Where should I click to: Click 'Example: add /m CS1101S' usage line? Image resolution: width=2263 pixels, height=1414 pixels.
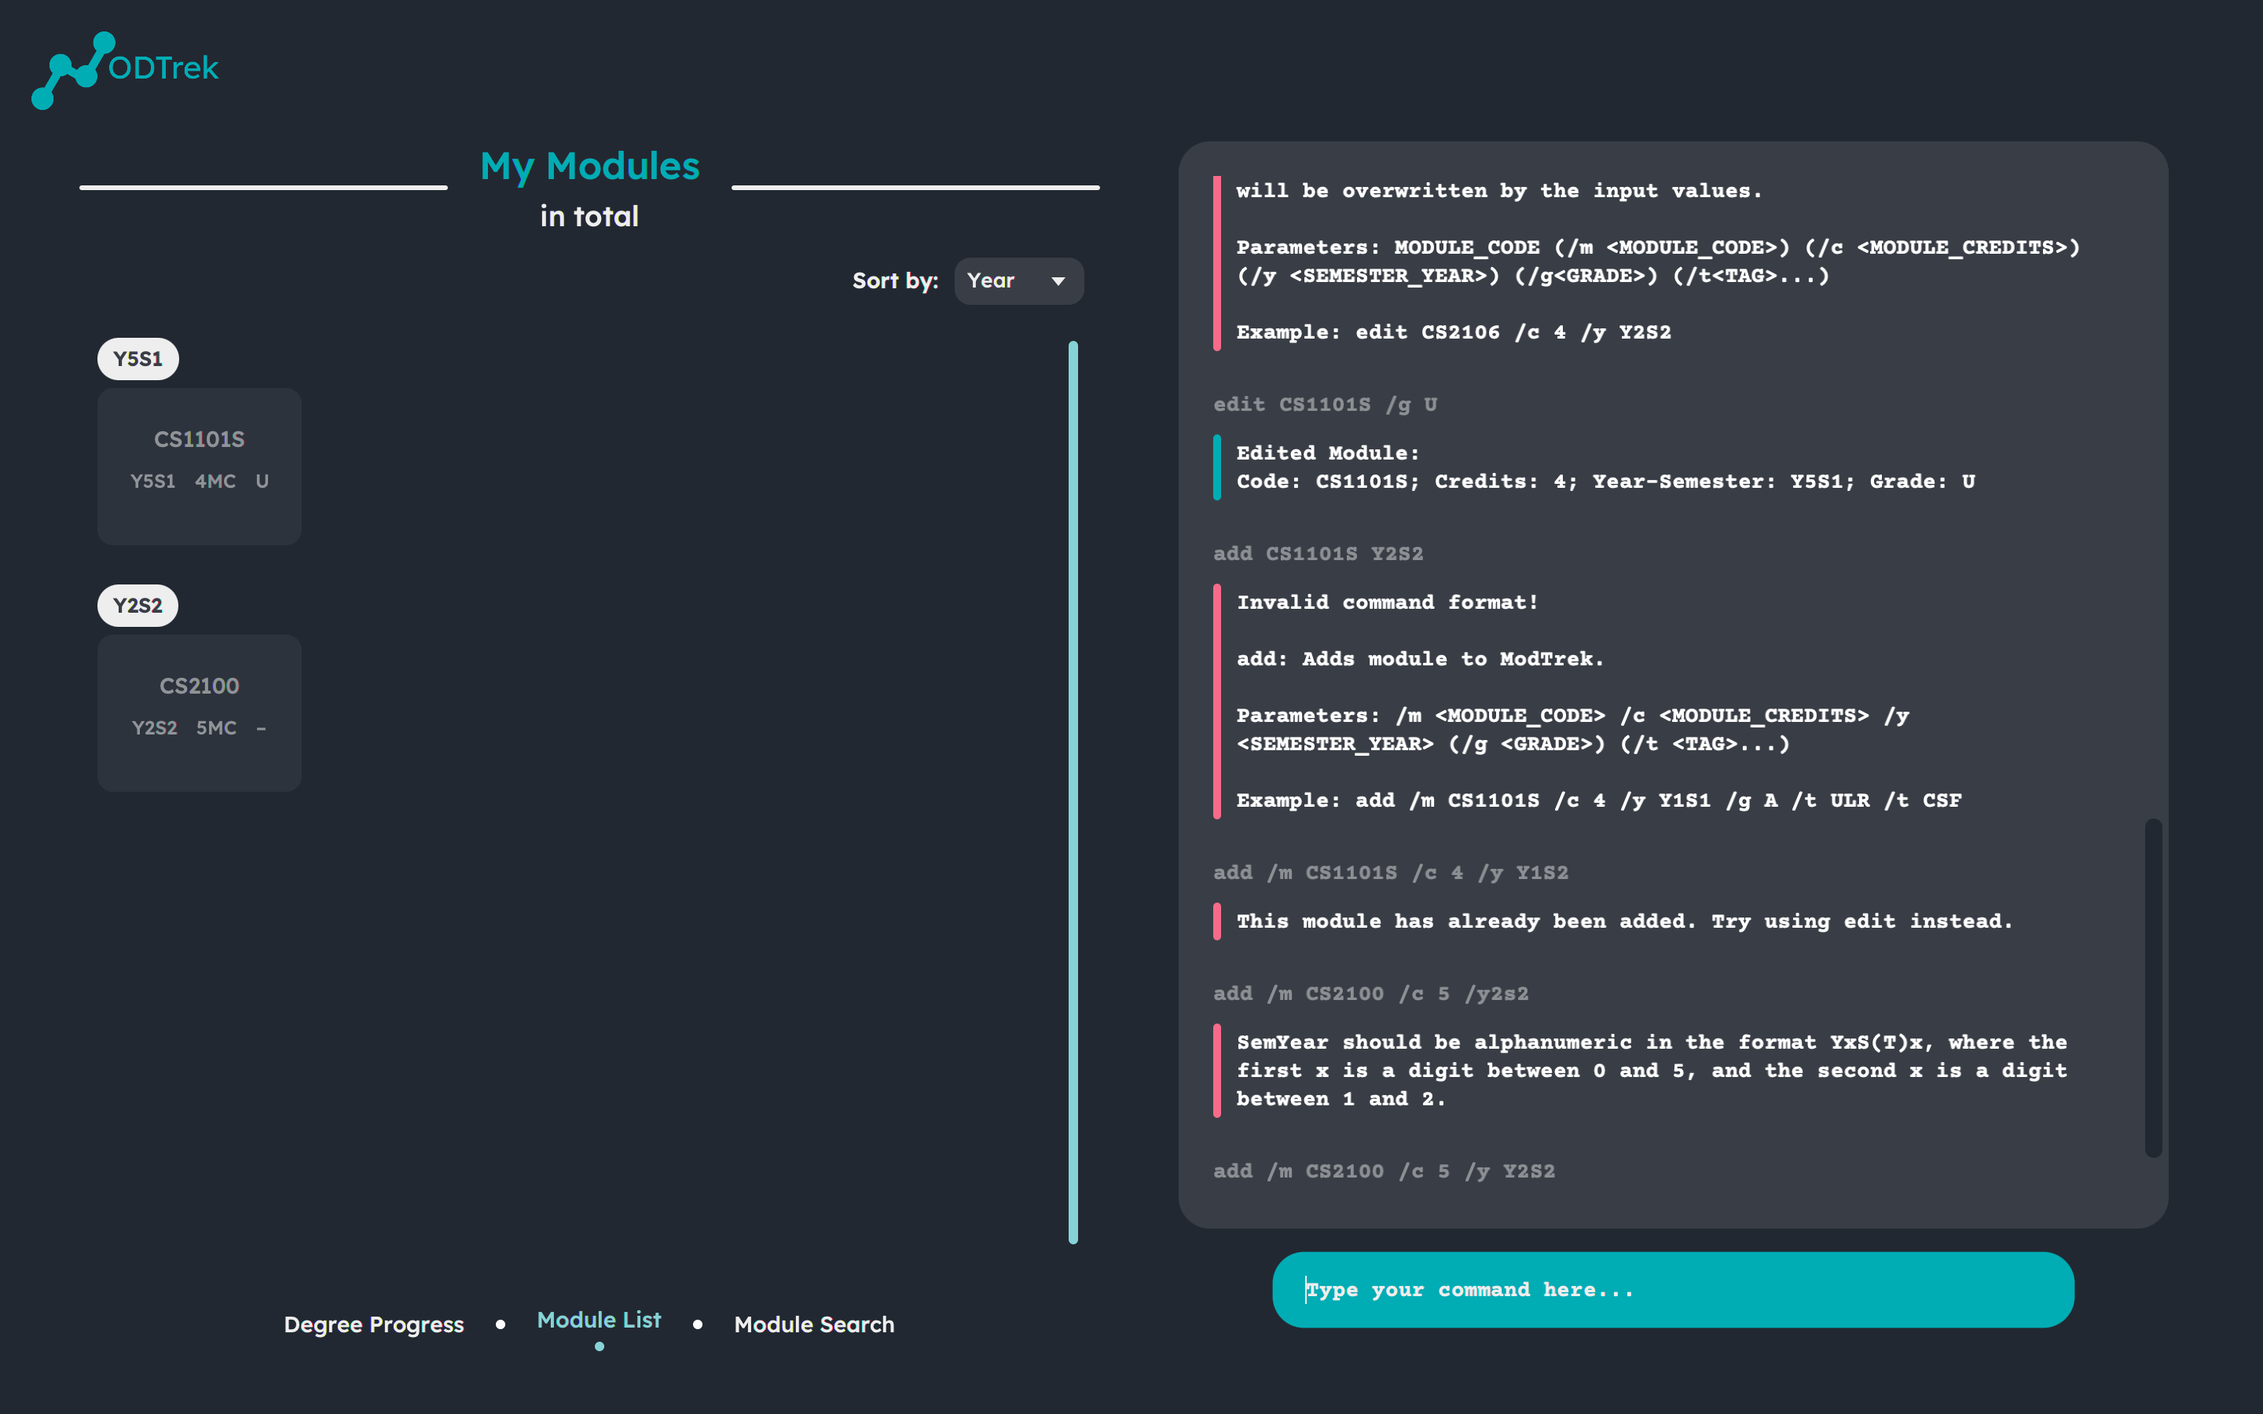click(1599, 800)
